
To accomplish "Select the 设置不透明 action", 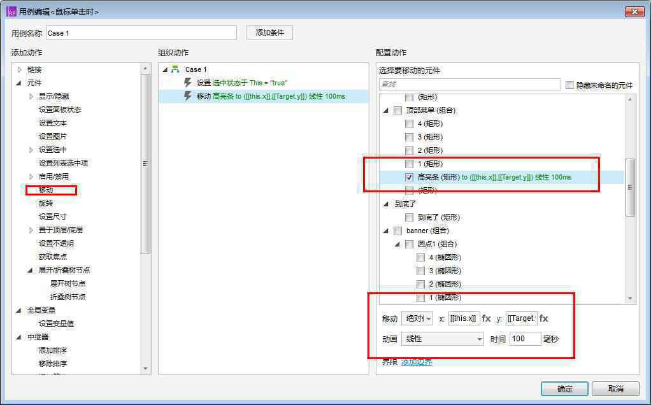I will tap(56, 243).
